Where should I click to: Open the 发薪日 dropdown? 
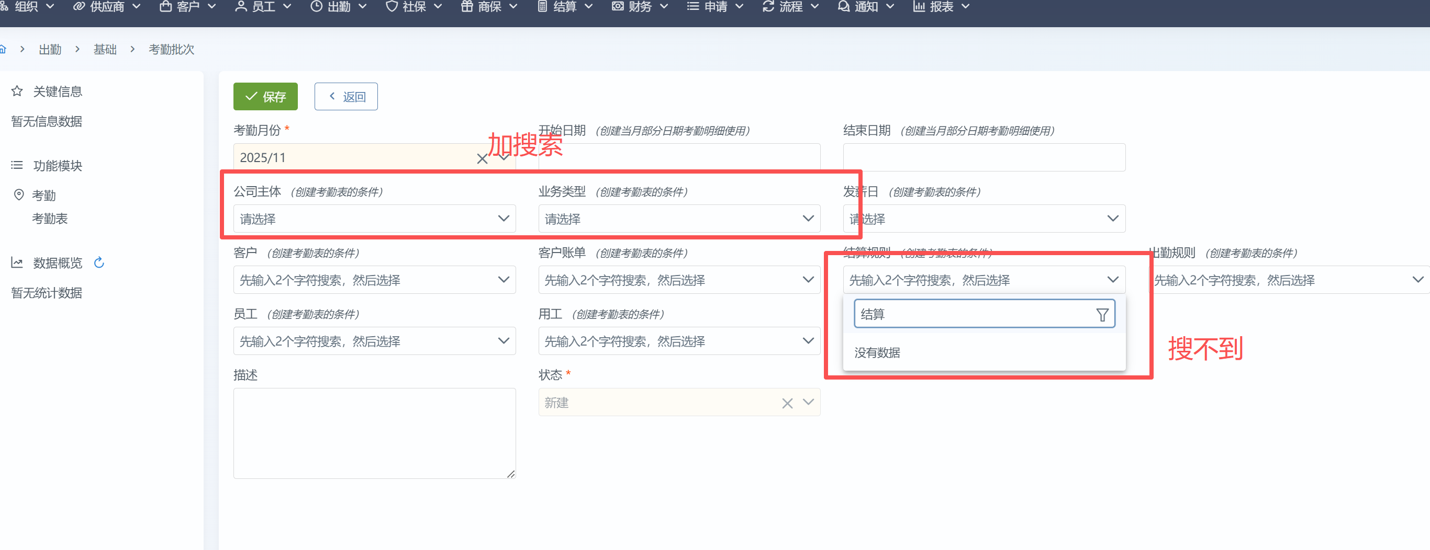[x=984, y=219]
